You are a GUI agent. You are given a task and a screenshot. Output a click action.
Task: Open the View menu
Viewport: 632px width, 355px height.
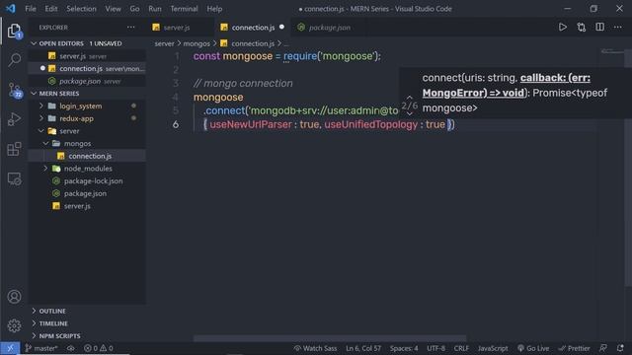click(x=113, y=9)
